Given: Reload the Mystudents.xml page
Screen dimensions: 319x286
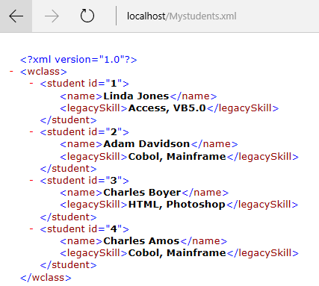Looking at the screenshot, I should (x=87, y=16).
